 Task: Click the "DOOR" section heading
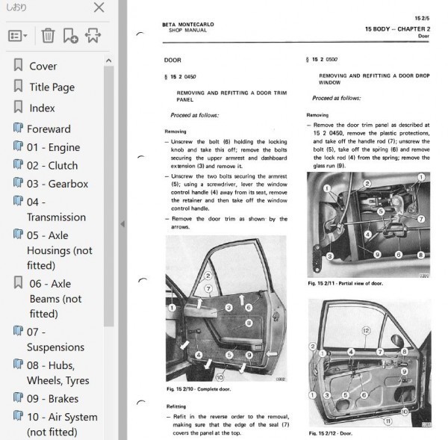(x=172, y=60)
